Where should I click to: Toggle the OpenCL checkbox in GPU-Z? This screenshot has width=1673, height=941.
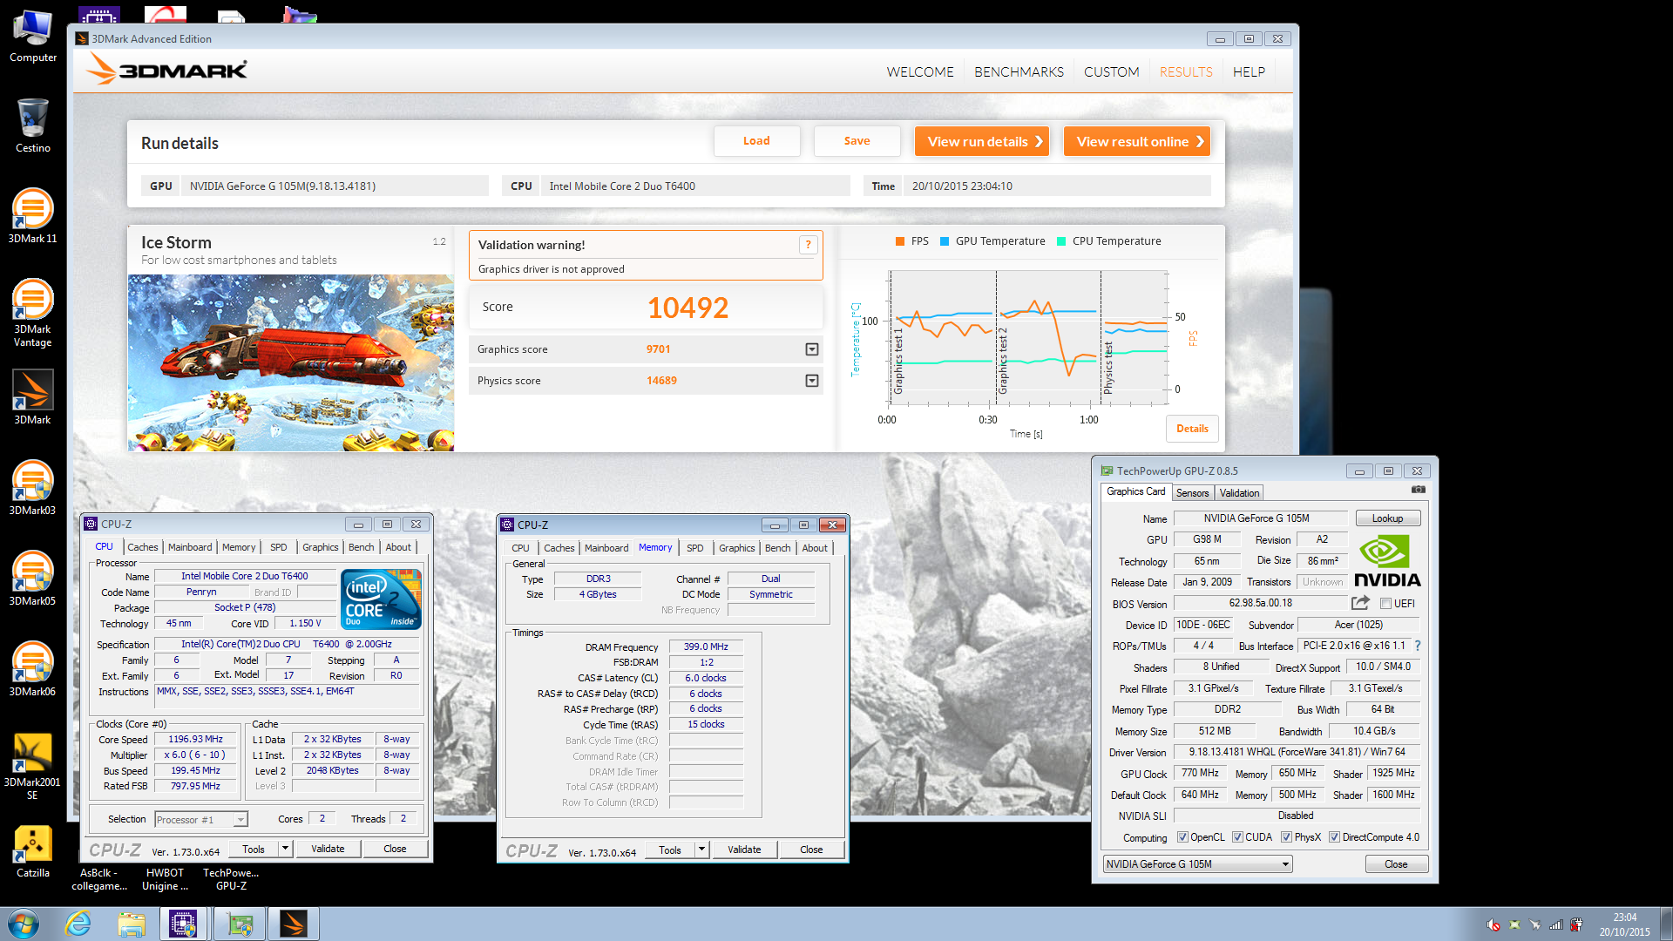click(x=1182, y=837)
